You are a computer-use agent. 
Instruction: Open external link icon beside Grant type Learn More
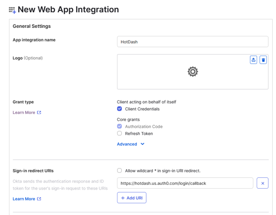click(39, 112)
